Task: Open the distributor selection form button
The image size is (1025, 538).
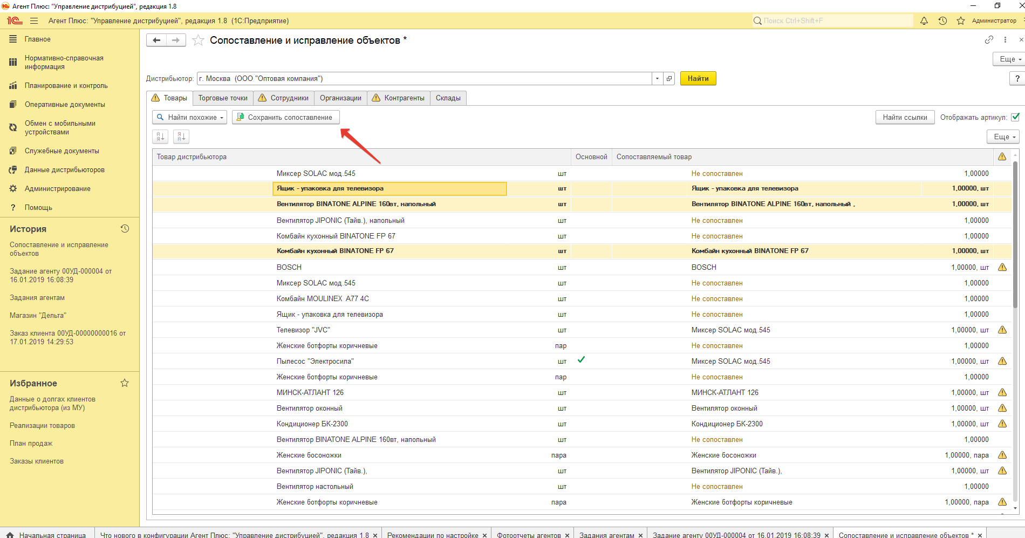Action: pos(669,78)
